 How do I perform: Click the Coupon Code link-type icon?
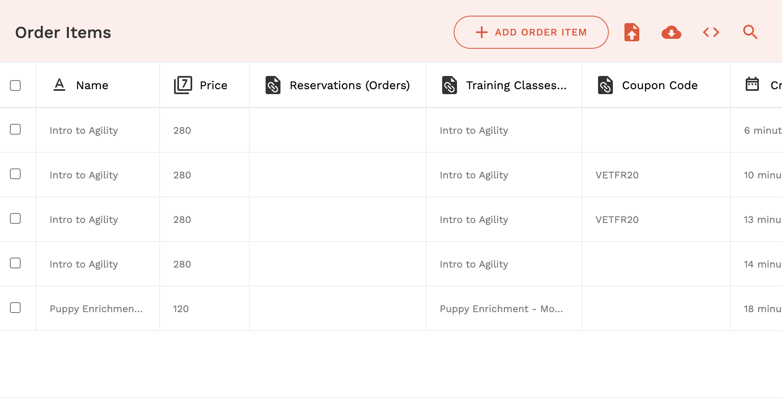605,85
